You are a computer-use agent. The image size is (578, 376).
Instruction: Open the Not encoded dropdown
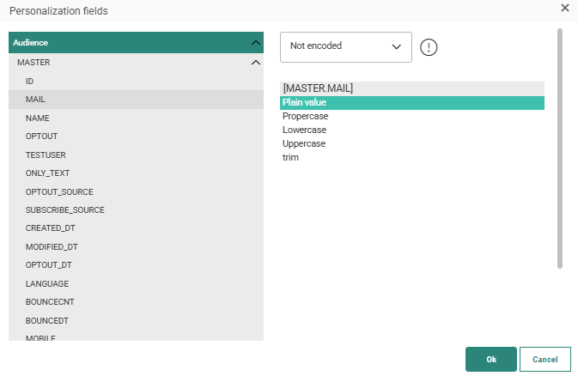coord(345,46)
